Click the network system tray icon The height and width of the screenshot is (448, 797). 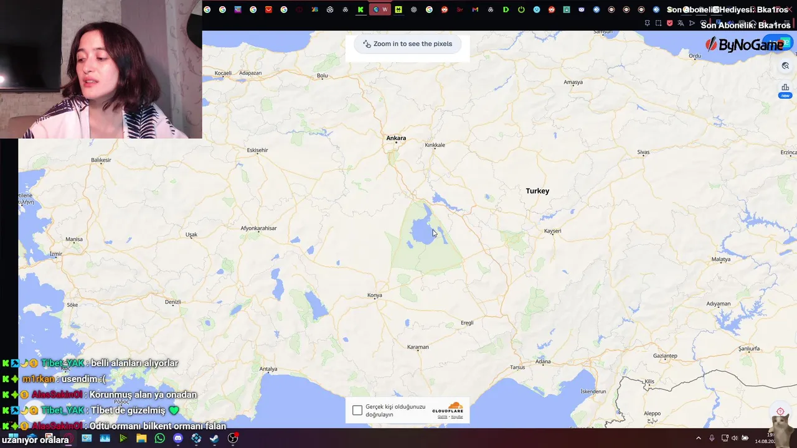click(725, 438)
